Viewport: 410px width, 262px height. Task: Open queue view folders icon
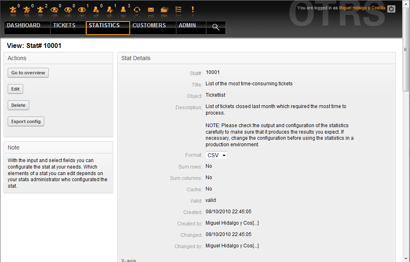pos(164,10)
